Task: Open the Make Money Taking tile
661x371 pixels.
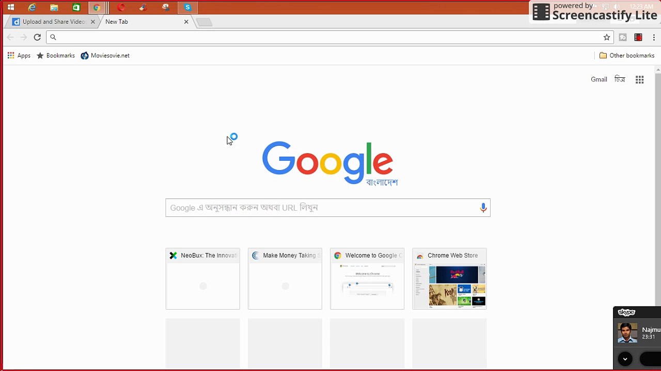Action: (x=285, y=279)
